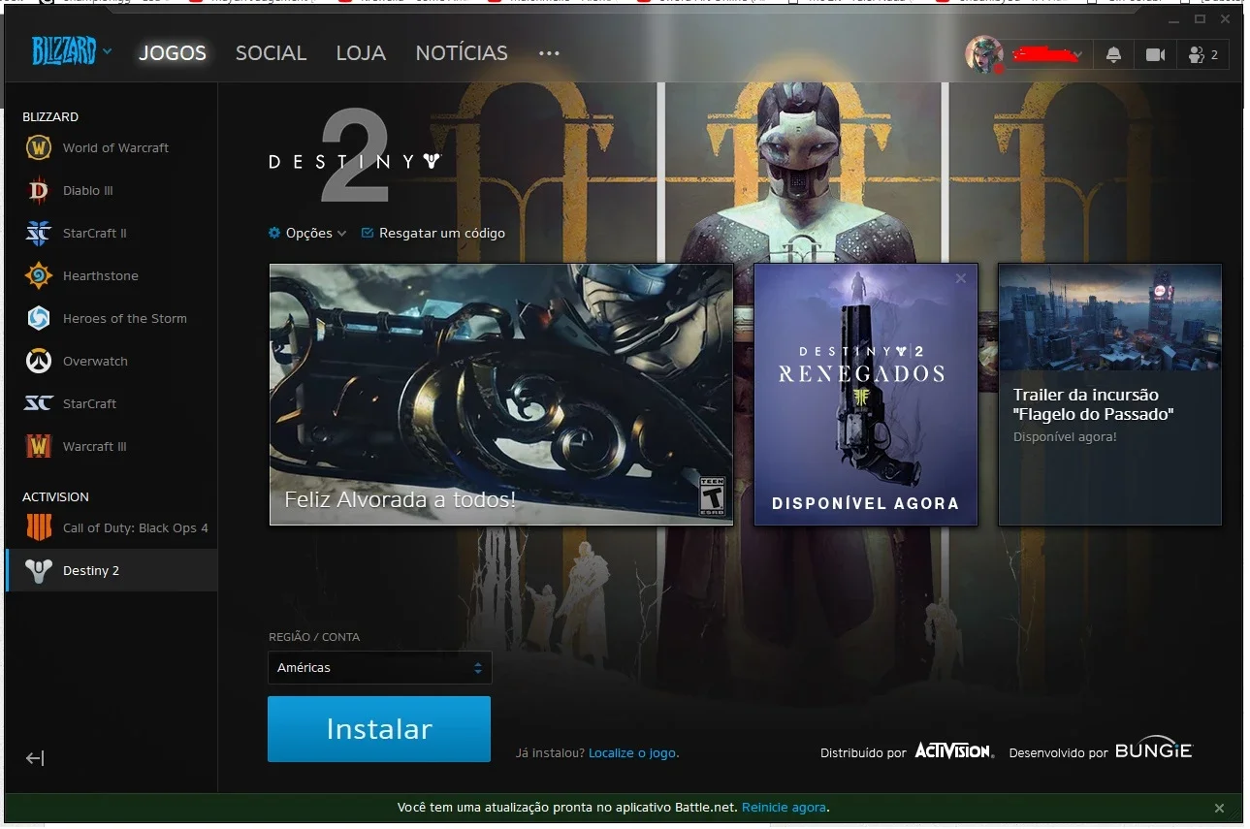1250x829 pixels.
Task: Open the notifications bell
Action: point(1113,55)
